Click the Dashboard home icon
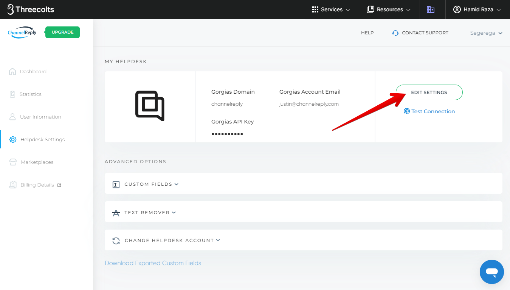 (x=12, y=71)
